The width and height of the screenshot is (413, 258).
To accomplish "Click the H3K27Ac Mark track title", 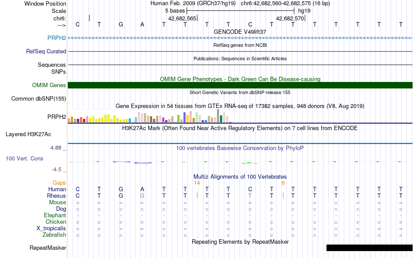I will point(240,128).
